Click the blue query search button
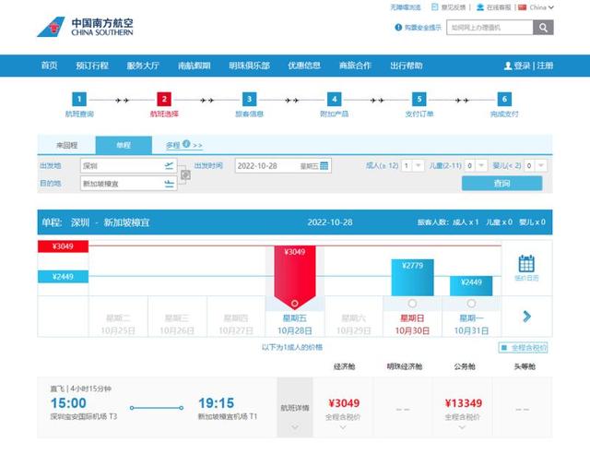590x455 pixels. [x=501, y=184]
